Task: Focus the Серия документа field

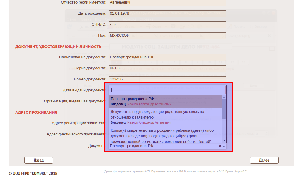Action: pos(168,68)
